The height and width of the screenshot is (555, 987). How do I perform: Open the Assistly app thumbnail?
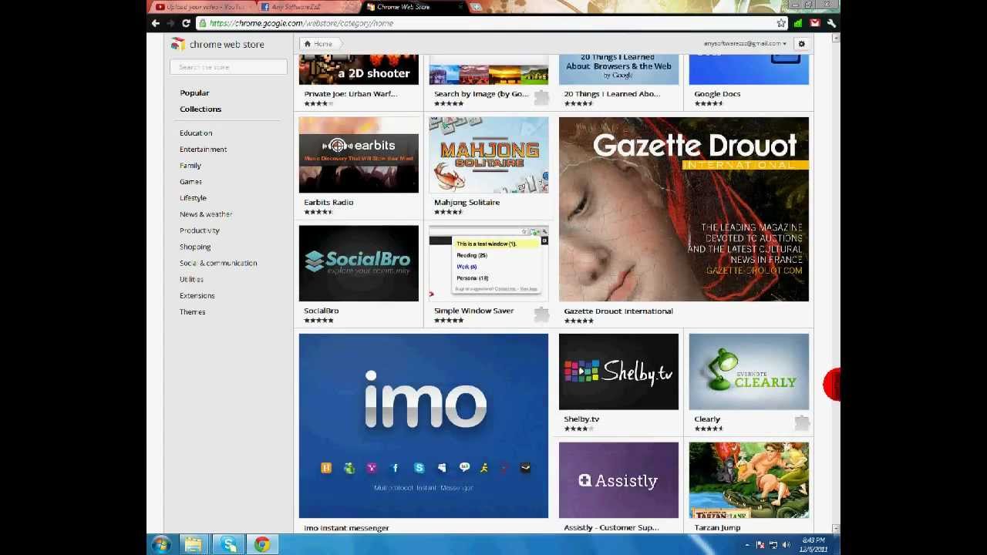618,479
